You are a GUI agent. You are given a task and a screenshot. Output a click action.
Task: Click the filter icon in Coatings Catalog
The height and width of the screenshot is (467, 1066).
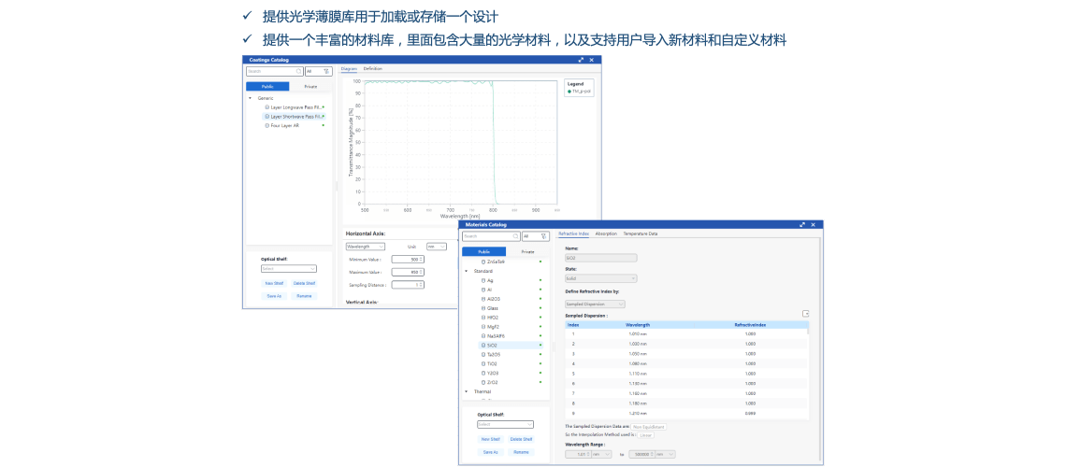325,71
